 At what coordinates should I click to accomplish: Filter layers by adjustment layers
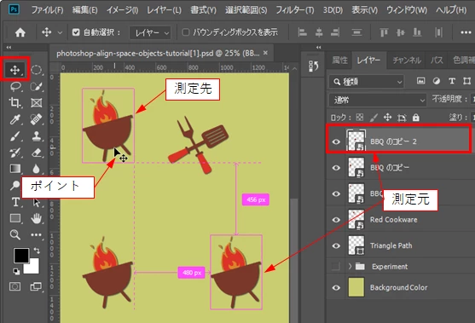pos(437,81)
